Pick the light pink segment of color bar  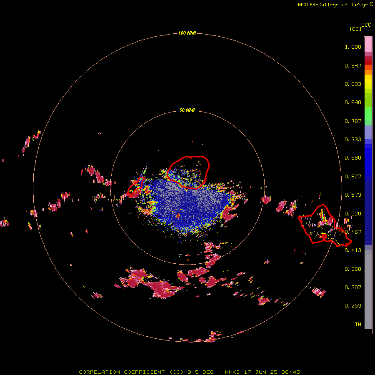coord(368,45)
